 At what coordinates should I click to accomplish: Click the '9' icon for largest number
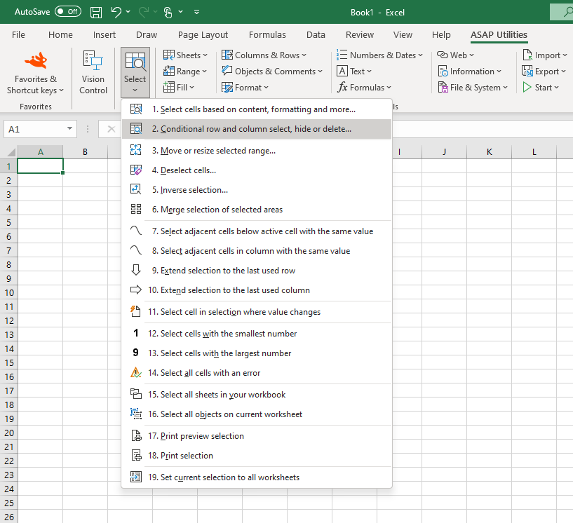coord(135,353)
